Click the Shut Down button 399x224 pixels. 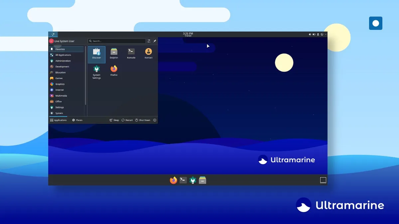[143, 120]
